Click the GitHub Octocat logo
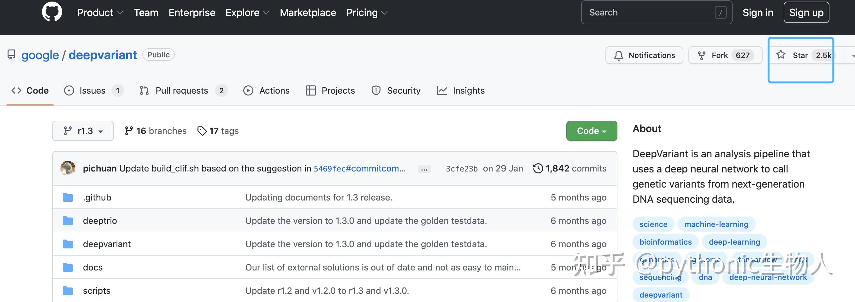 click(x=52, y=12)
